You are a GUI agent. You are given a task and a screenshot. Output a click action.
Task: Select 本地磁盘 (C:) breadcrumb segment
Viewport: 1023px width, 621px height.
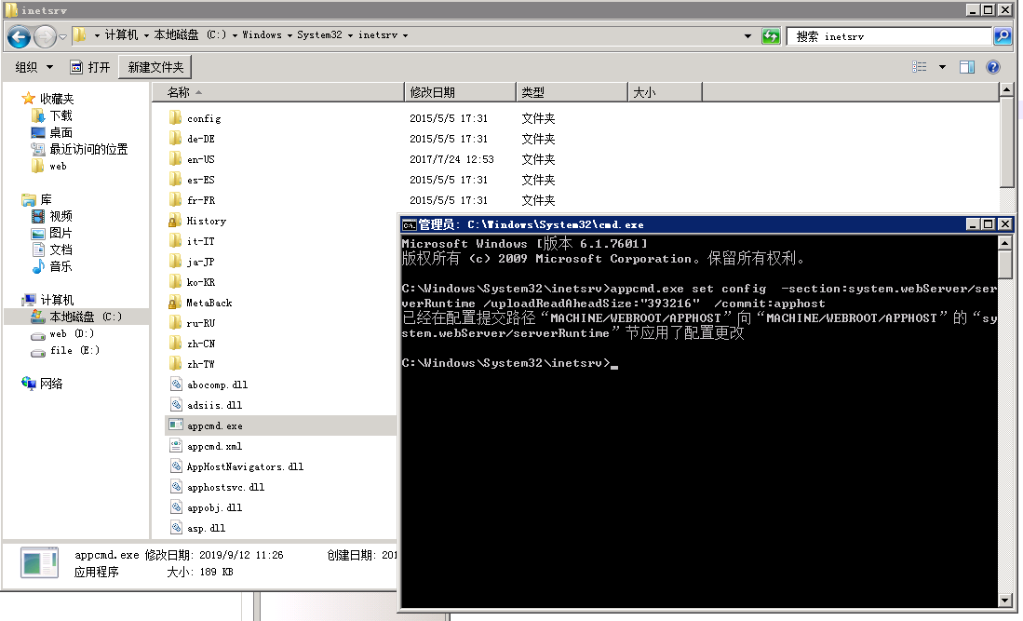pyautogui.click(x=190, y=35)
